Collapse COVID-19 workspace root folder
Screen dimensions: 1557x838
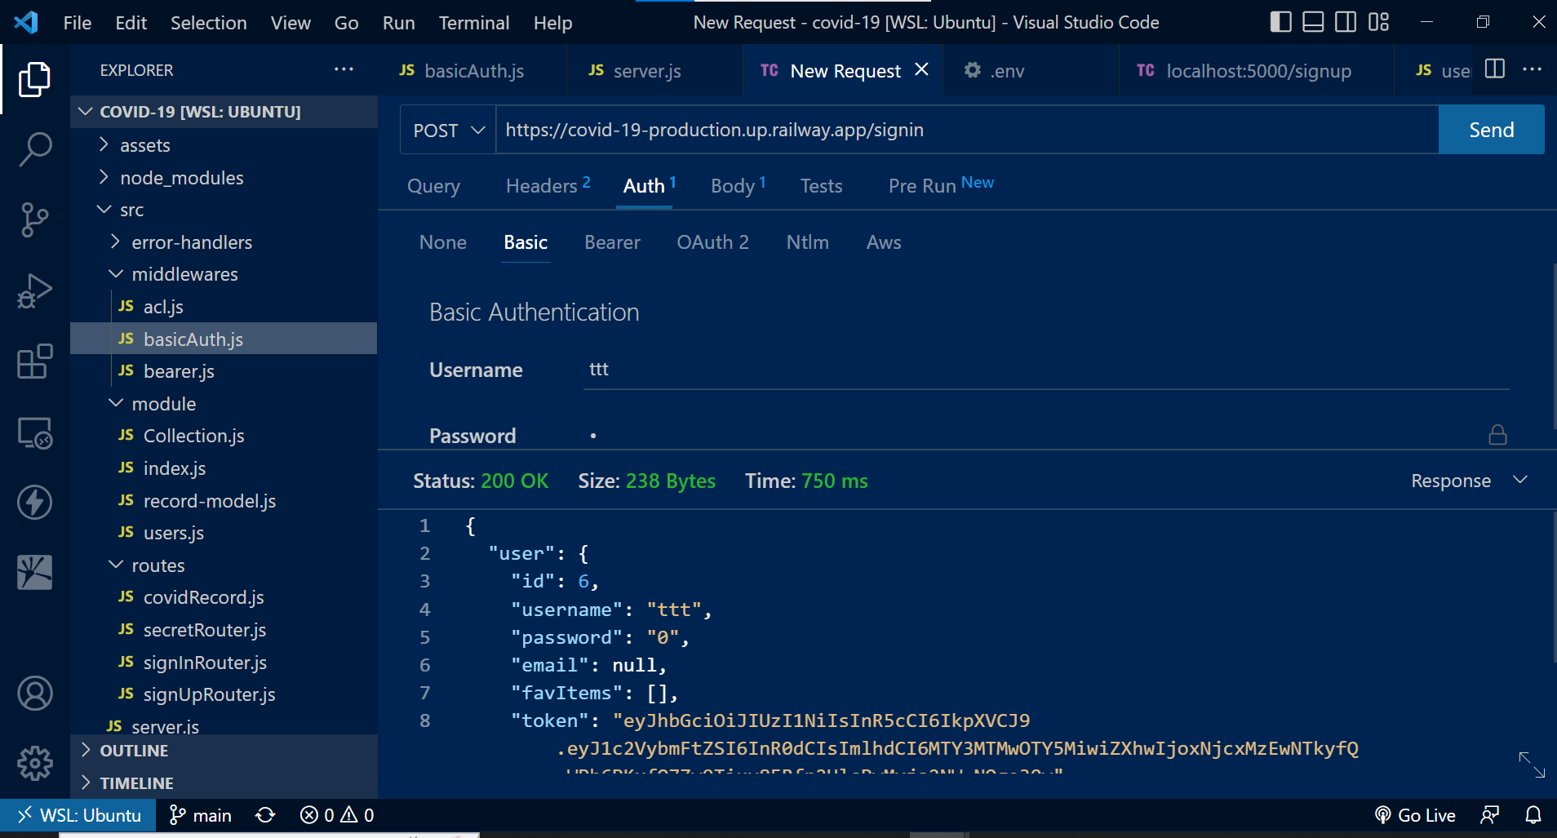coord(224,112)
